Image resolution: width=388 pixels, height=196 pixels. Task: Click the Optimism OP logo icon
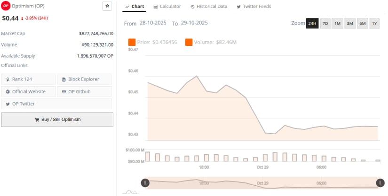tap(6, 6)
